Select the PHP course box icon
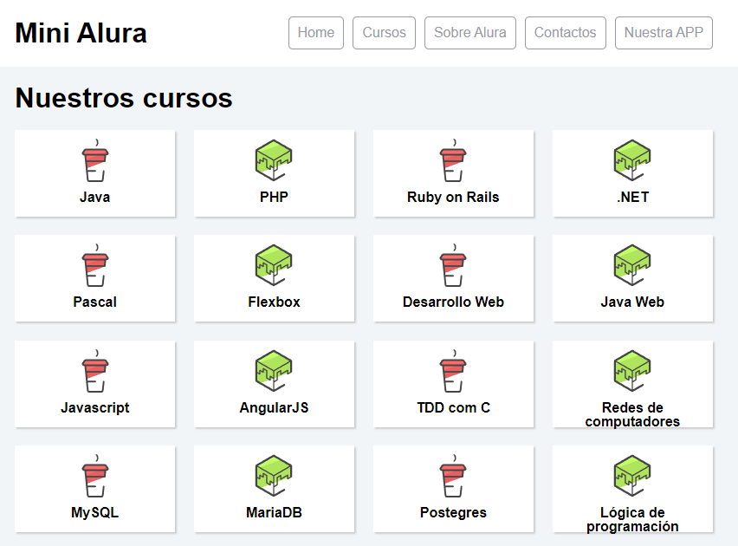 tap(274, 160)
